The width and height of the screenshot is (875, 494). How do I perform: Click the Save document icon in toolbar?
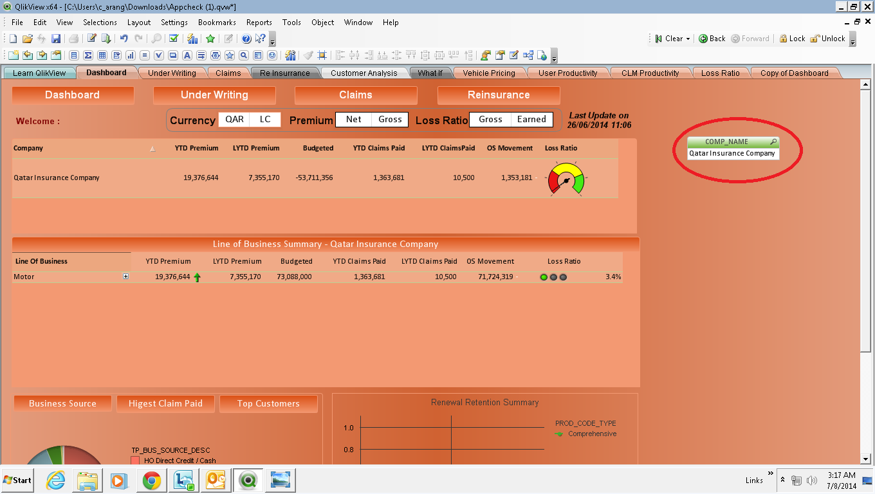56,39
